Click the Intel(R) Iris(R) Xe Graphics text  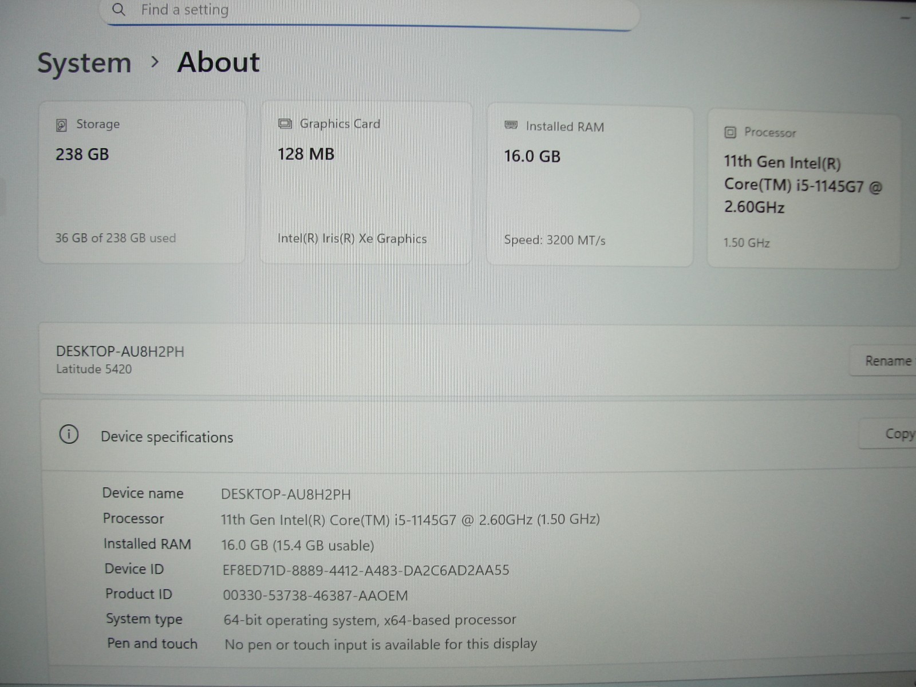click(x=352, y=239)
